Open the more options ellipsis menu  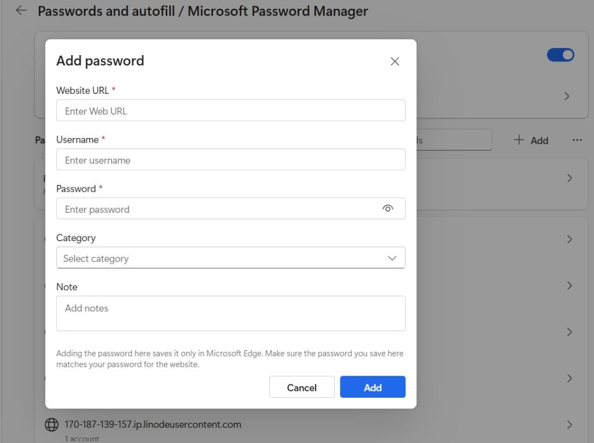tap(578, 140)
